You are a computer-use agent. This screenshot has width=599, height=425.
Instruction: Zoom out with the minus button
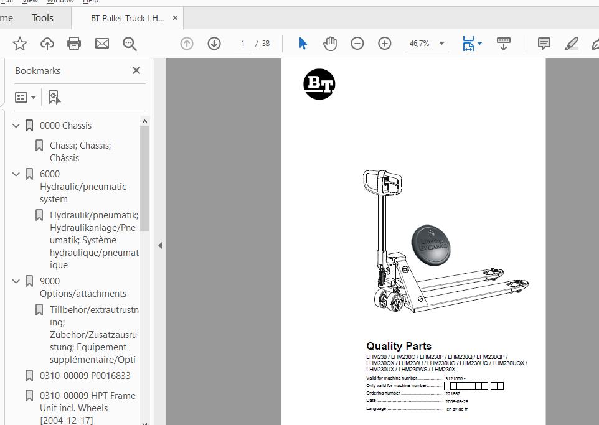pos(357,44)
